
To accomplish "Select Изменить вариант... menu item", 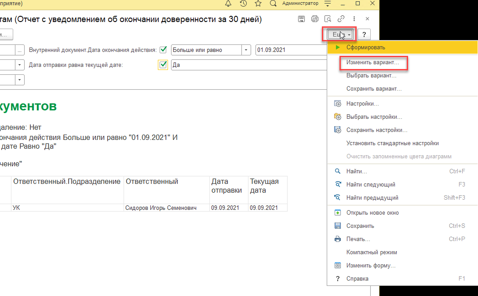I will coord(372,62).
